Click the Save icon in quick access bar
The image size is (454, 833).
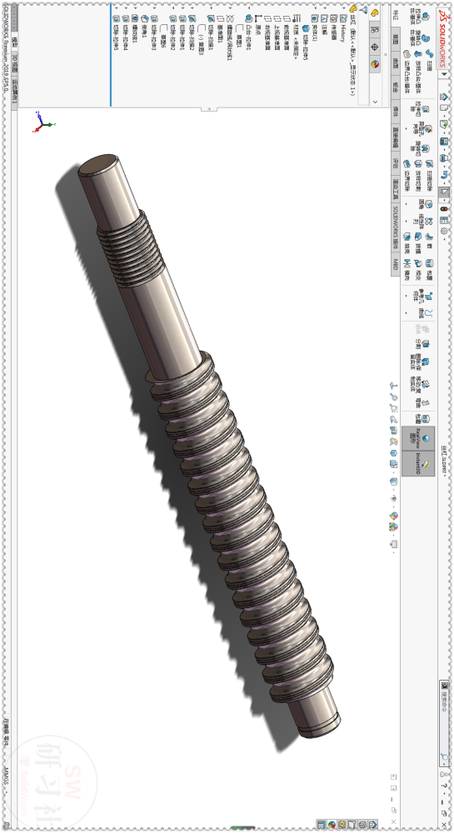point(444,142)
